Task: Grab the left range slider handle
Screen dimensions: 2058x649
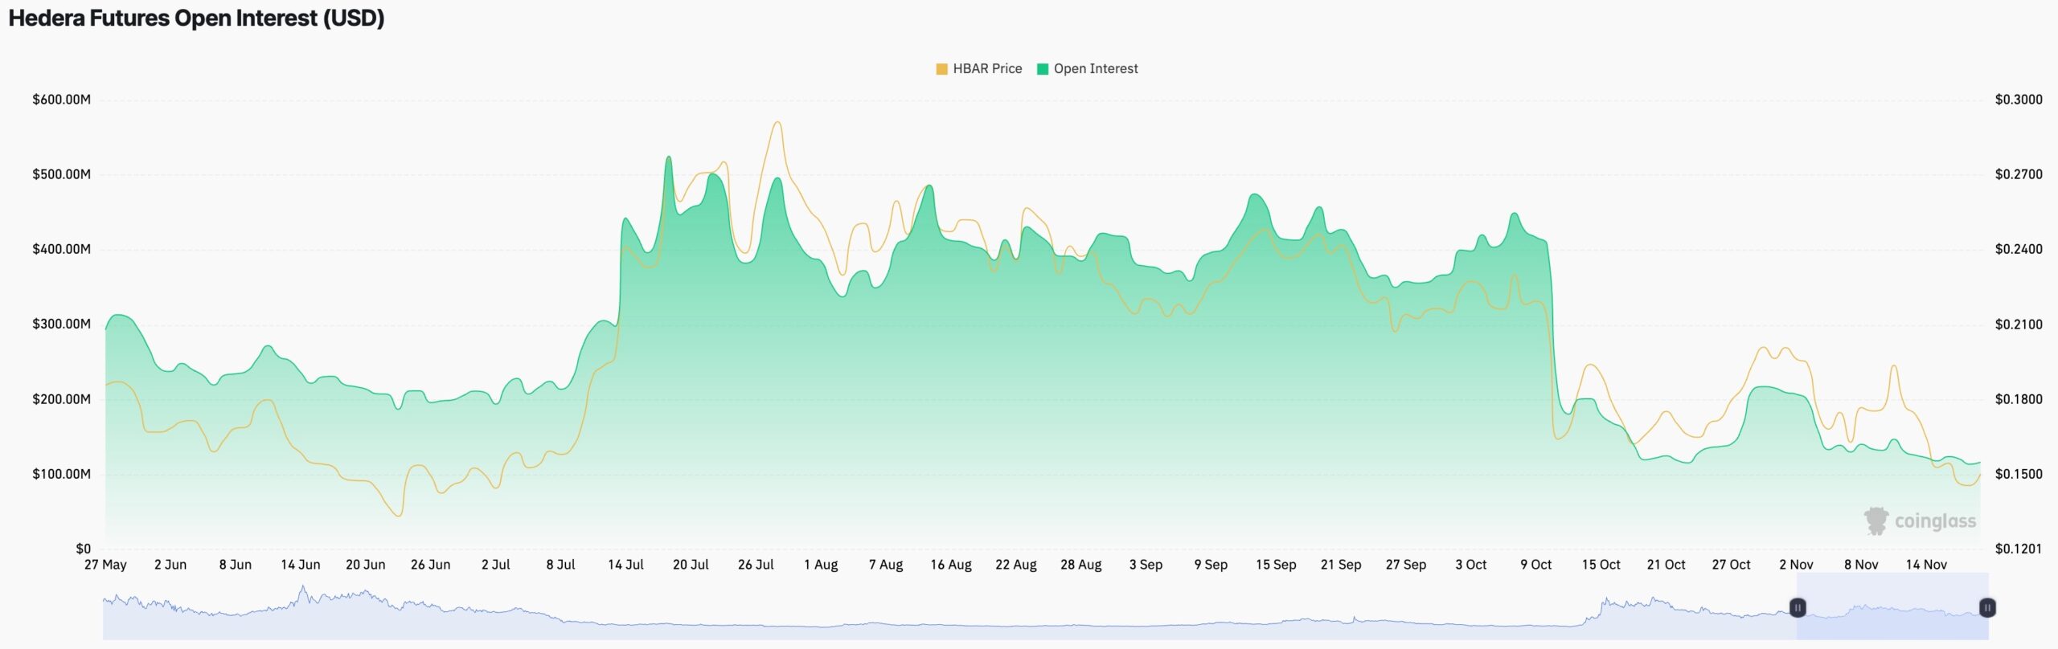Action: click(x=1798, y=607)
